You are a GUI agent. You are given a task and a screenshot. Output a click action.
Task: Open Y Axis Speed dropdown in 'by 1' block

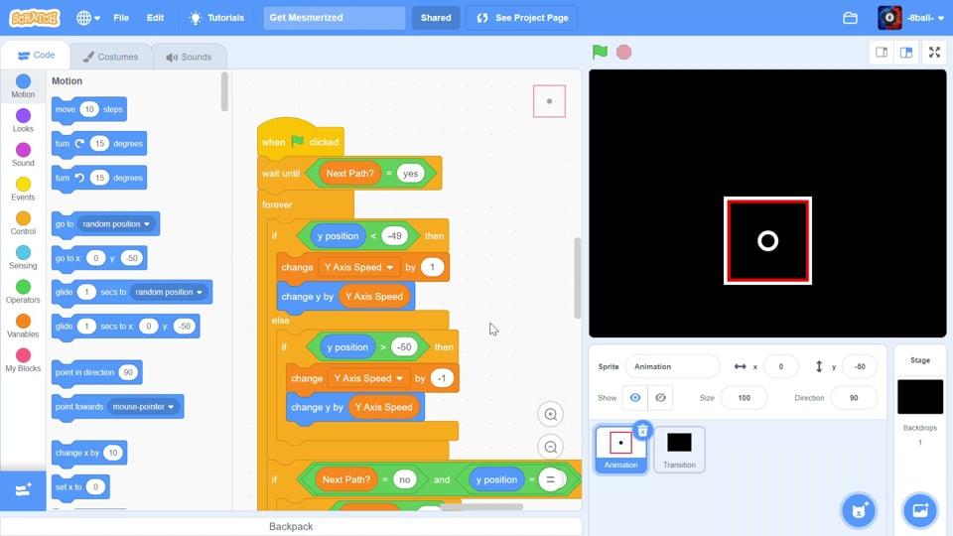pos(358,267)
